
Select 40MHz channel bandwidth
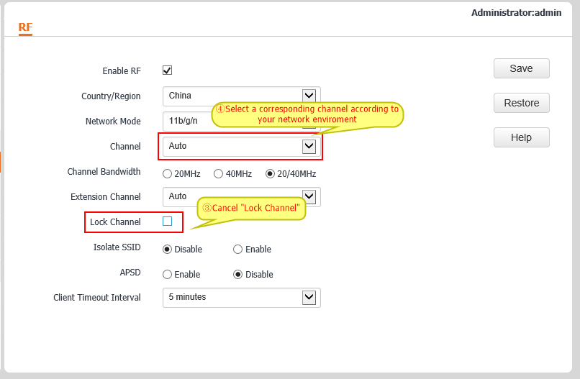[218, 174]
